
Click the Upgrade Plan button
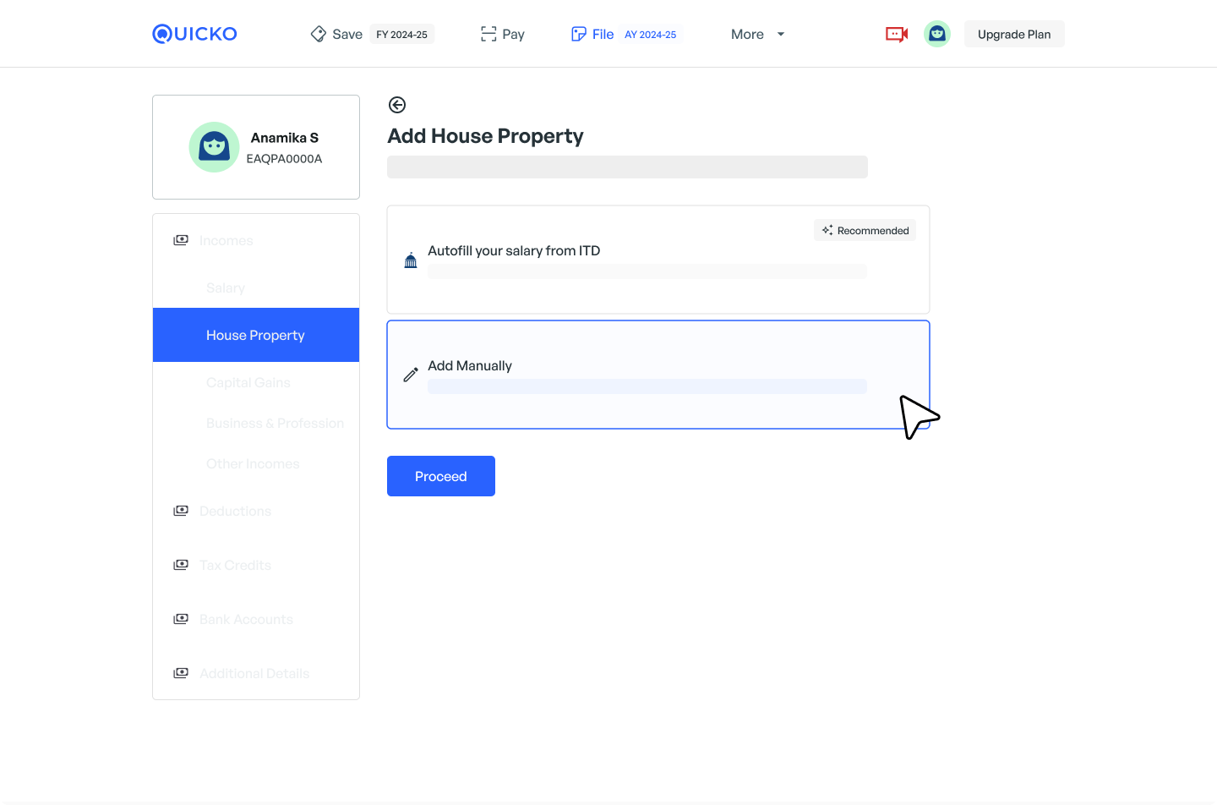1013,34
